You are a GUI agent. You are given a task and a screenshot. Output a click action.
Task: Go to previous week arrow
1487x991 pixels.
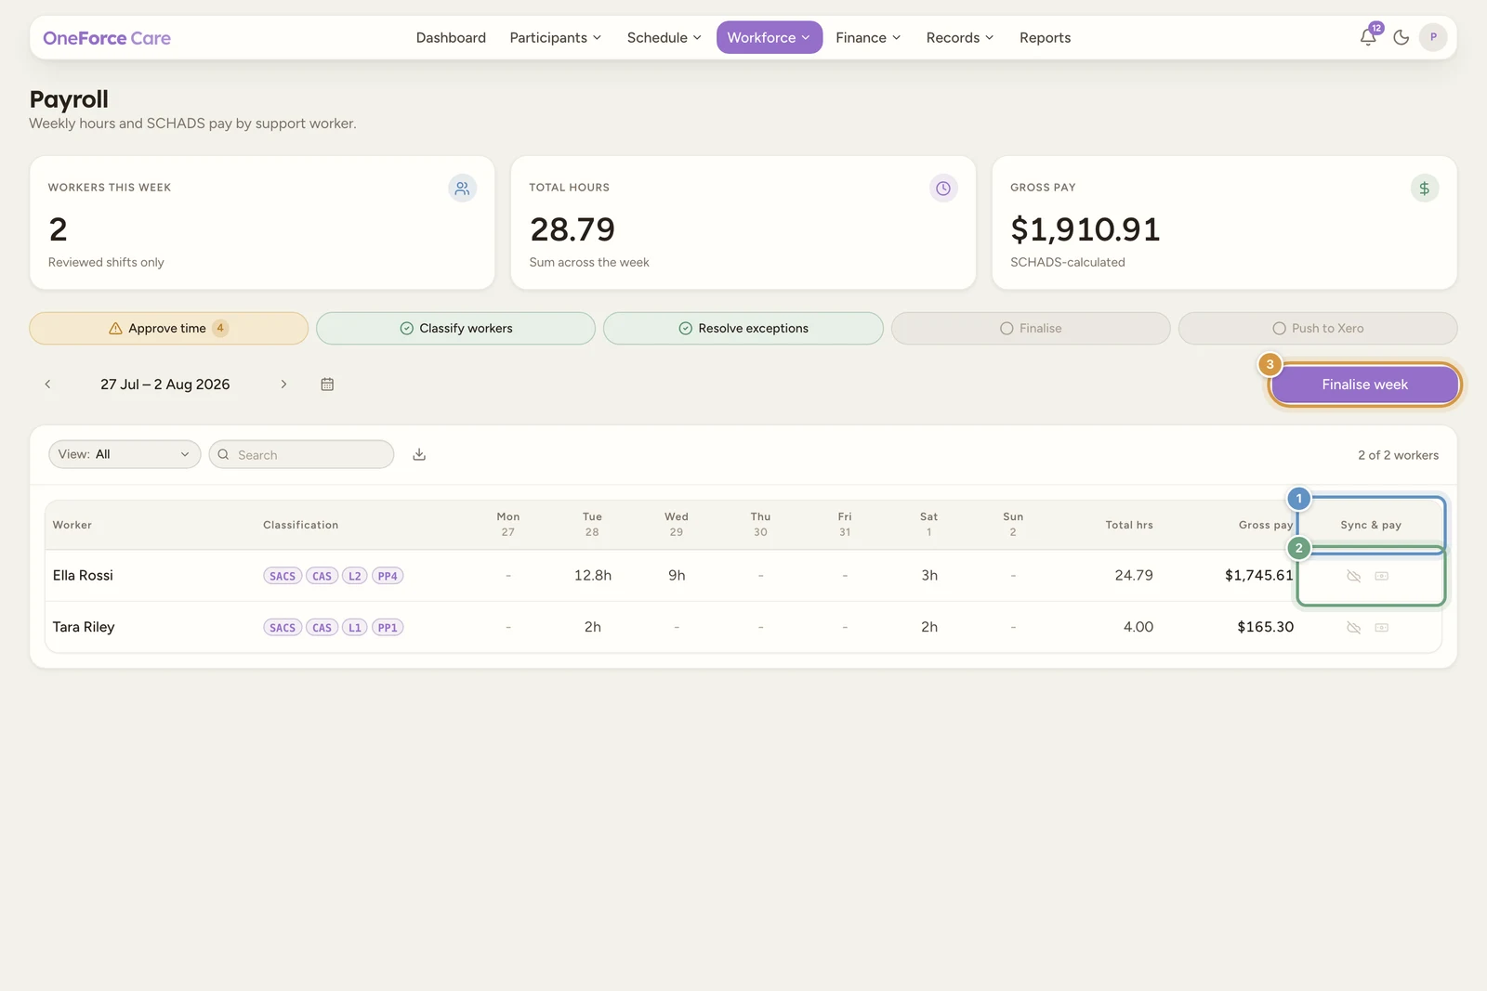coord(48,385)
